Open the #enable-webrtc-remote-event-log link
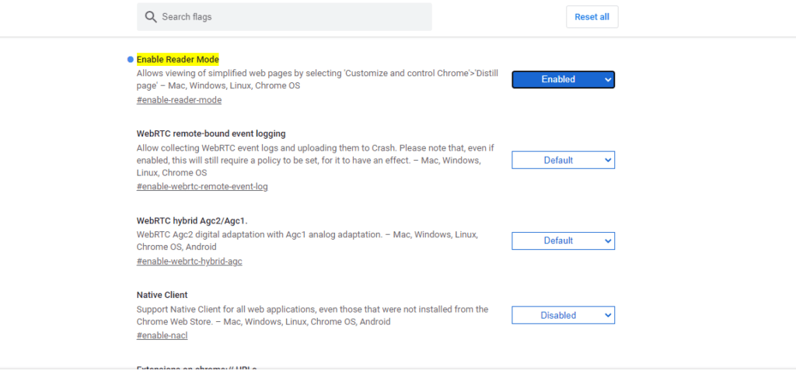 point(202,186)
